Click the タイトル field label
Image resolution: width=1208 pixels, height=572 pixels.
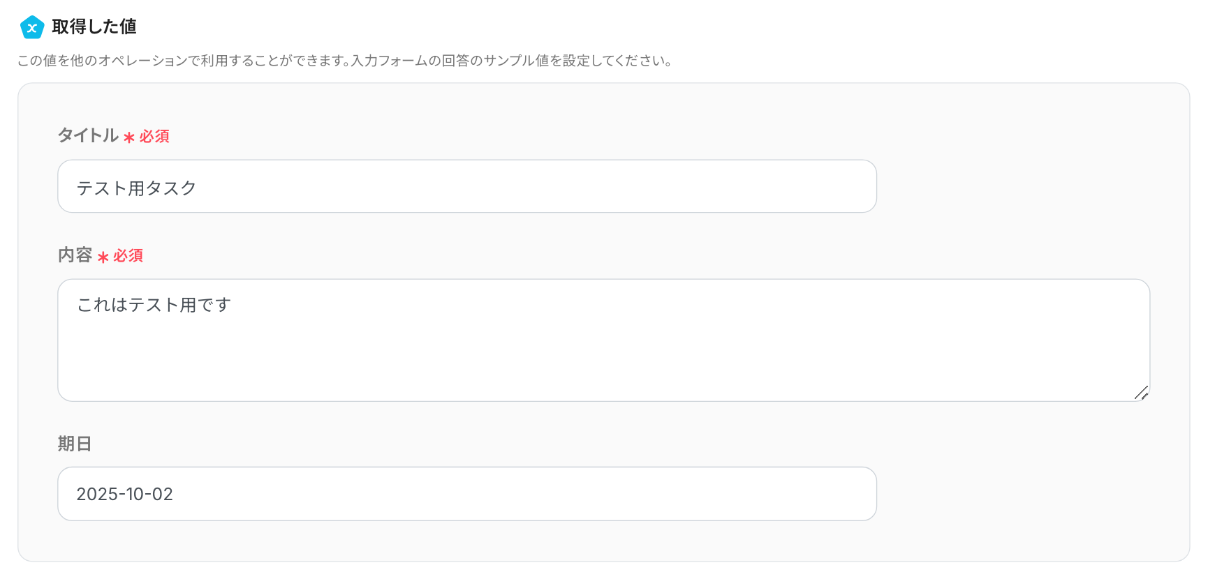(88, 135)
